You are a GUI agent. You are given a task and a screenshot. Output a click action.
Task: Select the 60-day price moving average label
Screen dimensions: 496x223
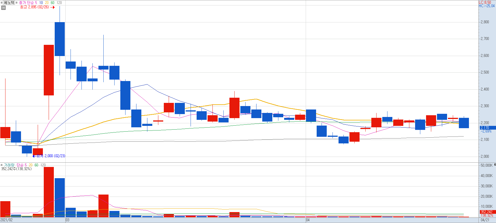[x=52, y=3]
